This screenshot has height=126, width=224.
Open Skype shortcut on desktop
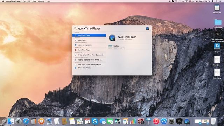[217, 48]
